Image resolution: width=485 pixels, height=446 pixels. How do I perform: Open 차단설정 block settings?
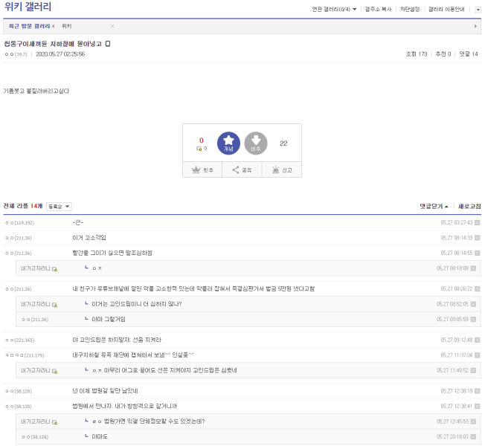(410, 9)
